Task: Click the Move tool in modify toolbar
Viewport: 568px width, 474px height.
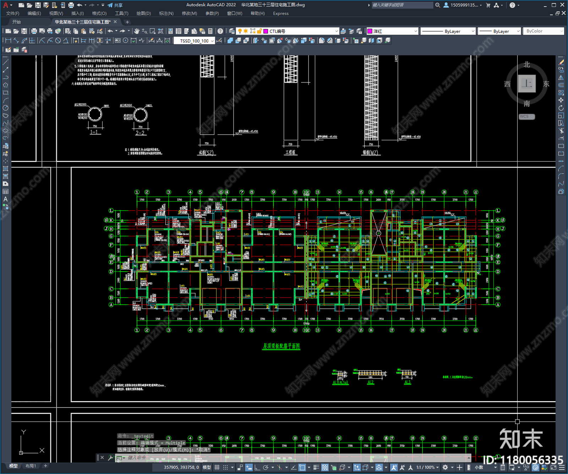Action: pos(561,100)
